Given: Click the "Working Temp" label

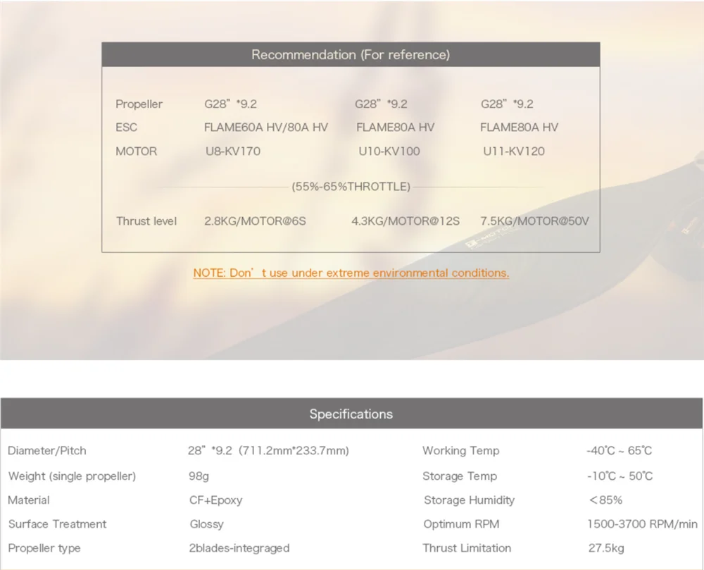Looking at the screenshot, I should click(460, 450).
